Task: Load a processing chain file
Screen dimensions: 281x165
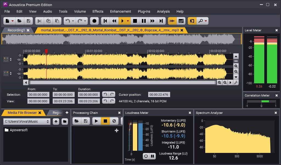Action: (x=77, y=121)
